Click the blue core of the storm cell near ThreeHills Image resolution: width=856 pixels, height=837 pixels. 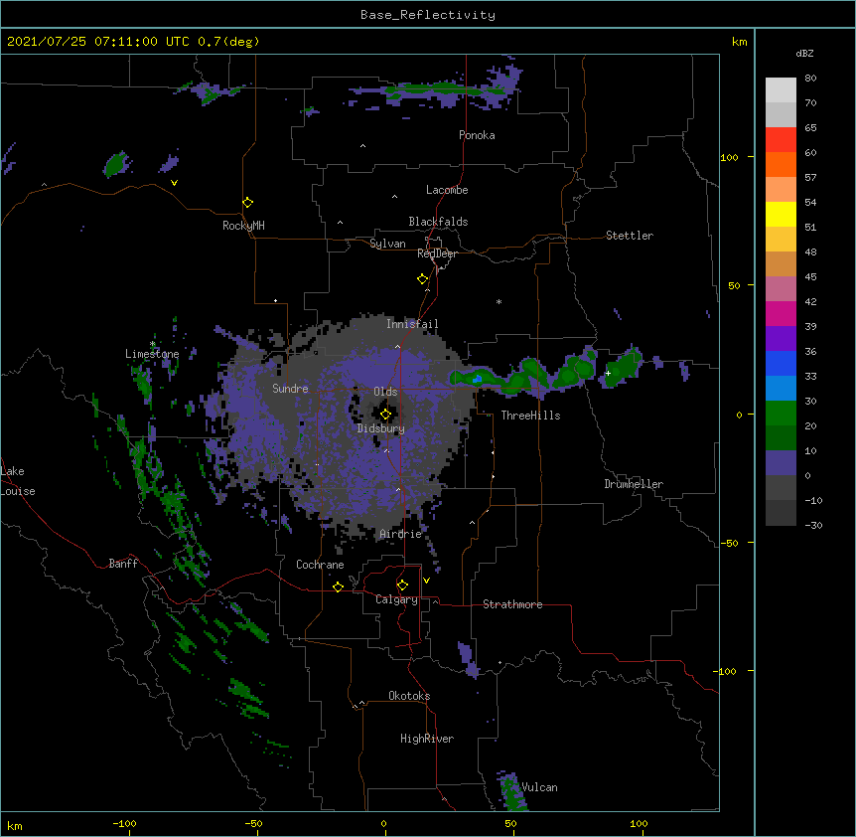point(477,378)
